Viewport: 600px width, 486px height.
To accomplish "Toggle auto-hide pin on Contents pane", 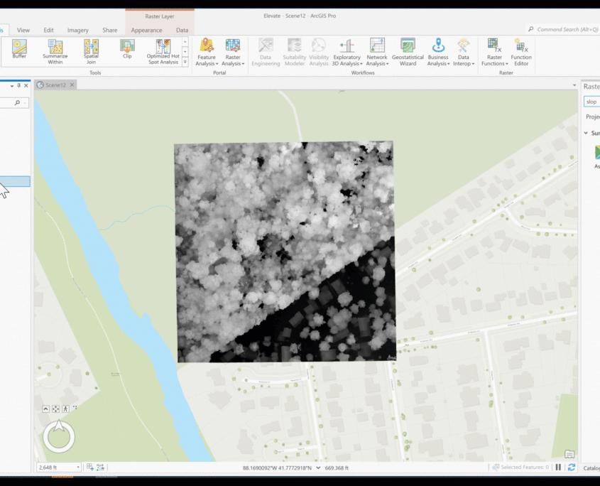I will pos(18,85).
